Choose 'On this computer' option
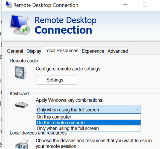160x149 pixels. click(x=88, y=117)
